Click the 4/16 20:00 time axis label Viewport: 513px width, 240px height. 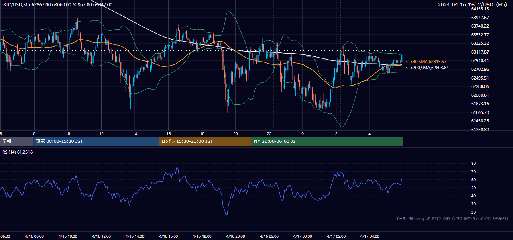coord(235,236)
